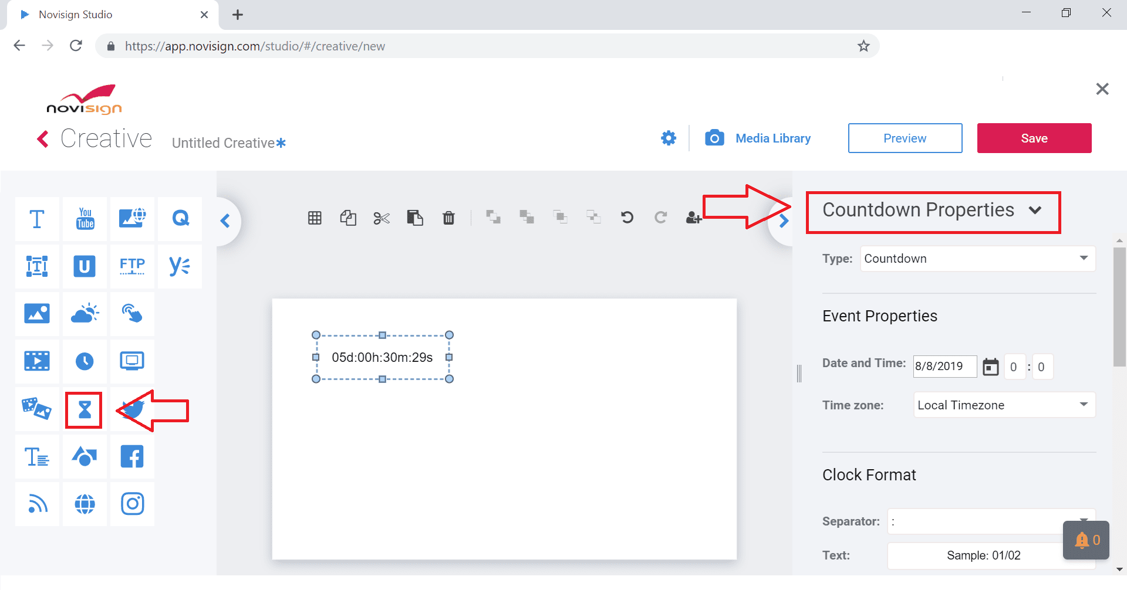Viewport: 1127px width, 590px height.
Task: Expand the Time zone dropdown
Action: point(1004,405)
